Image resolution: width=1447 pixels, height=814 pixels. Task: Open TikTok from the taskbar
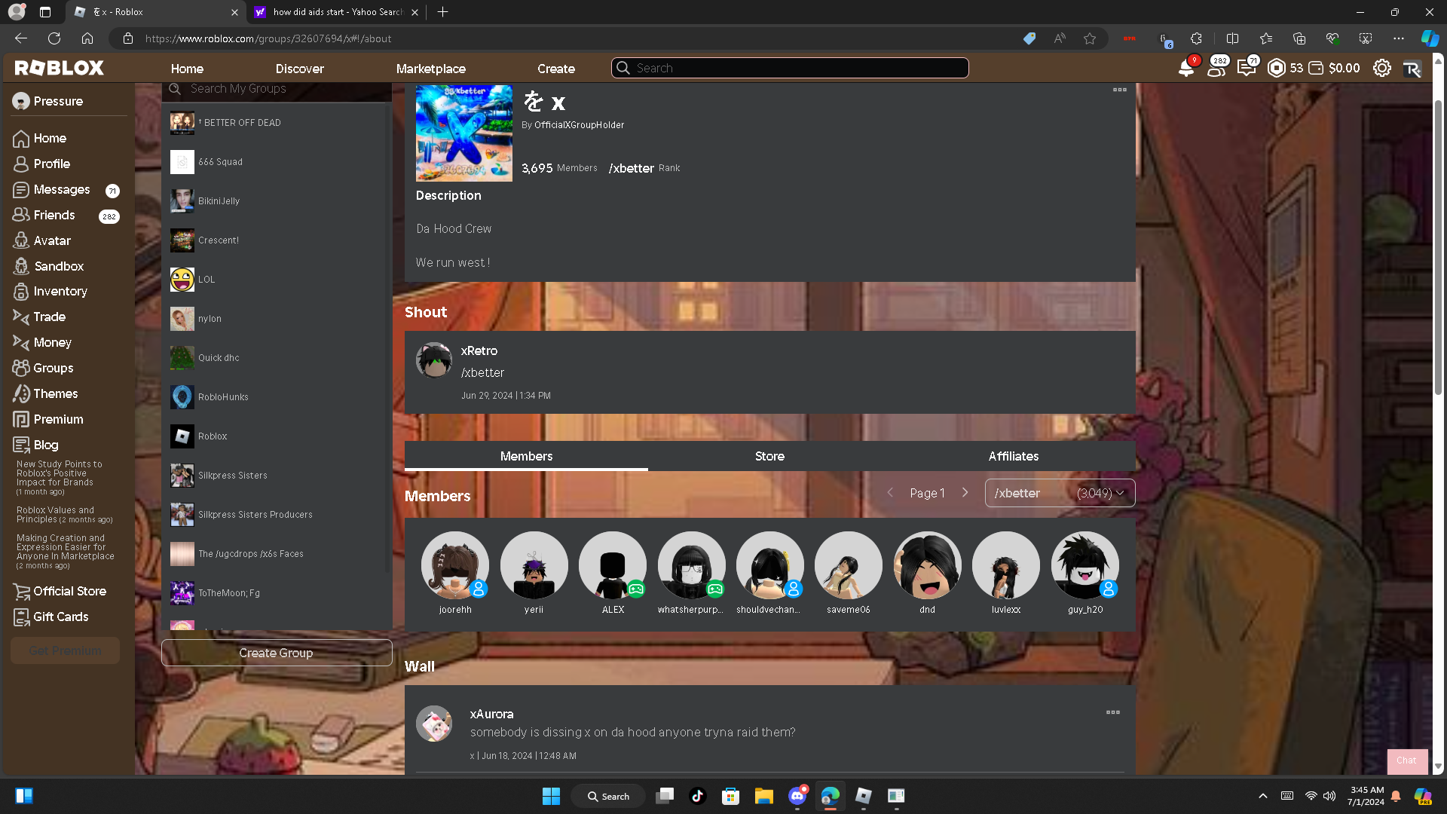click(697, 796)
